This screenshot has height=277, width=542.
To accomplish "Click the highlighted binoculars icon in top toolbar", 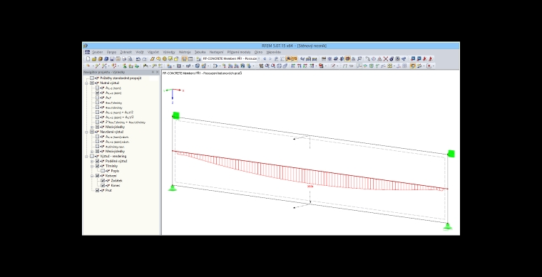I will pos(288,59).
